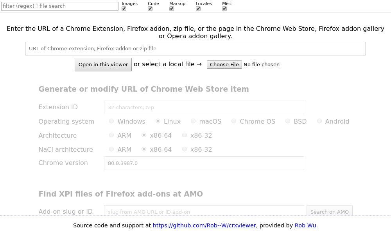
Task: Select BSD as operating system
Action: coord(288,121)
